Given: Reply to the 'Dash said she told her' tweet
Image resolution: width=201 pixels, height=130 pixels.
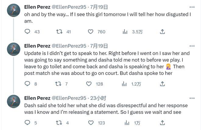Looking at the screenshot, I should 27,123.
